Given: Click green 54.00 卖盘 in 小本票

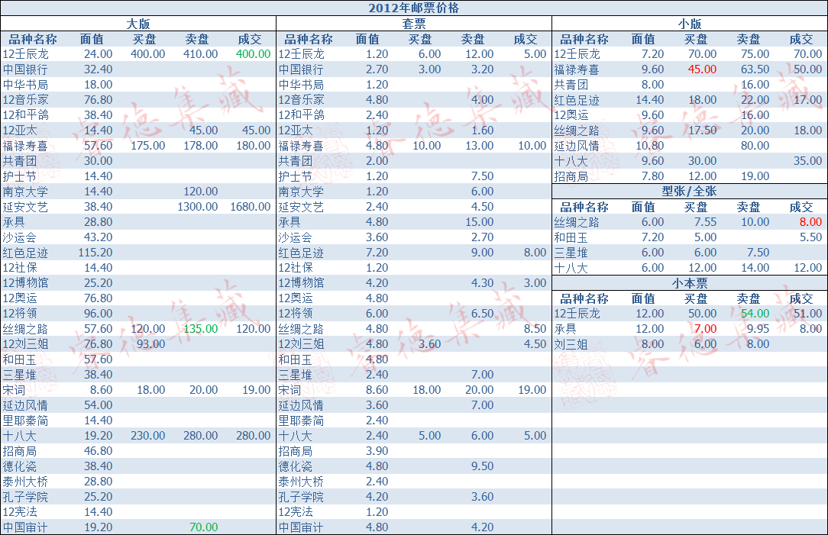Looking at the screenshot, I should (x=755, y=314).
